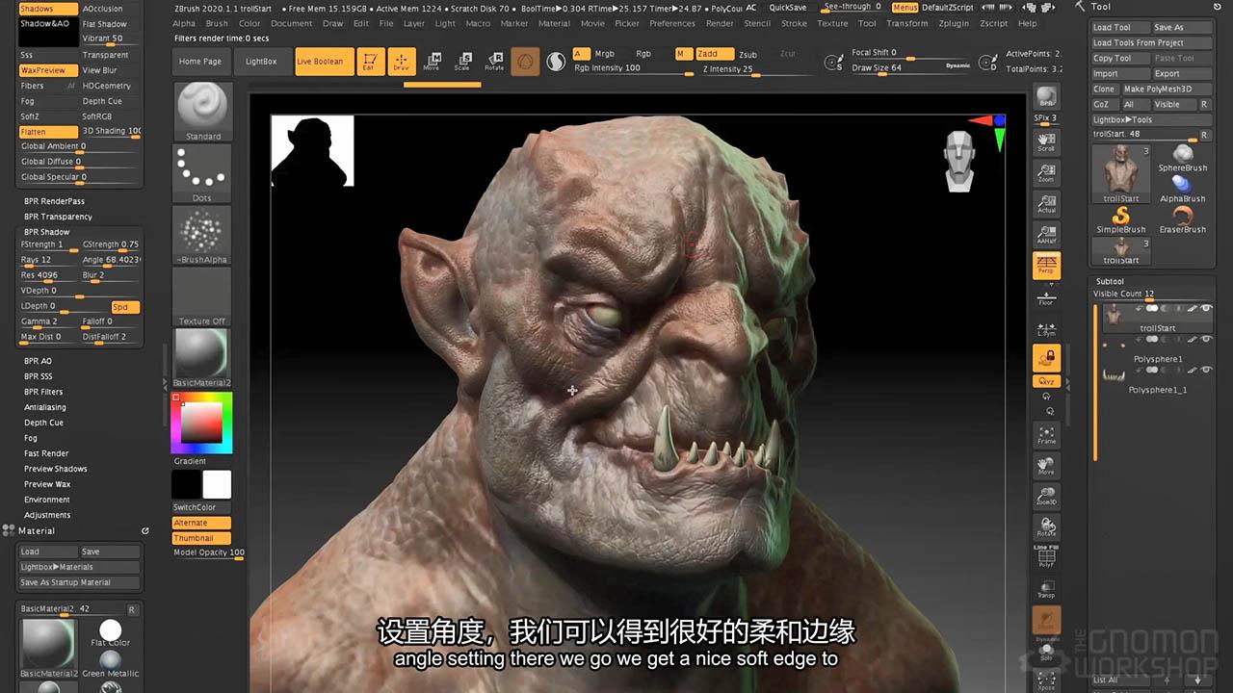Expand the BPR SSS section
Image resolution: width=1233 pixels, height=693 pixels.
click(x=39, y=376)
